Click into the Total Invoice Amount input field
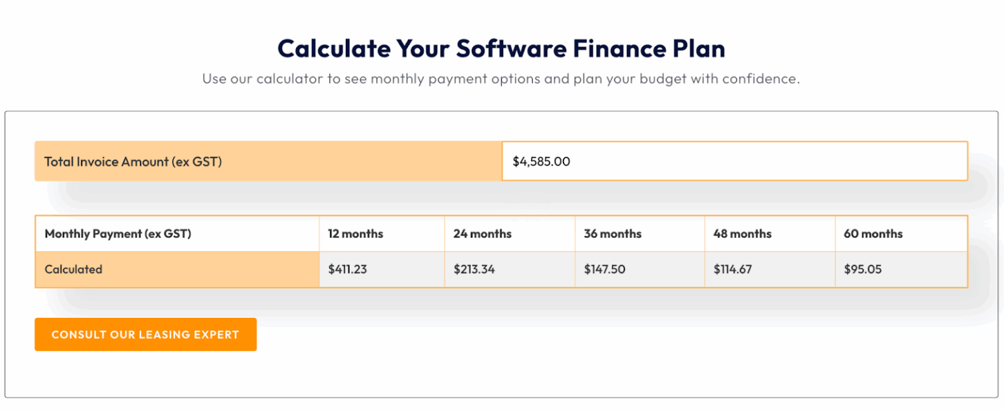This screenshot has width=1004, height=412. coord(735,161)
